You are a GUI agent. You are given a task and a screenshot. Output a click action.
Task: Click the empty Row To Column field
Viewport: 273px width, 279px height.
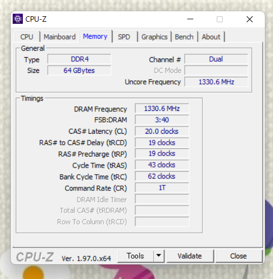click(x=162, y=222)
